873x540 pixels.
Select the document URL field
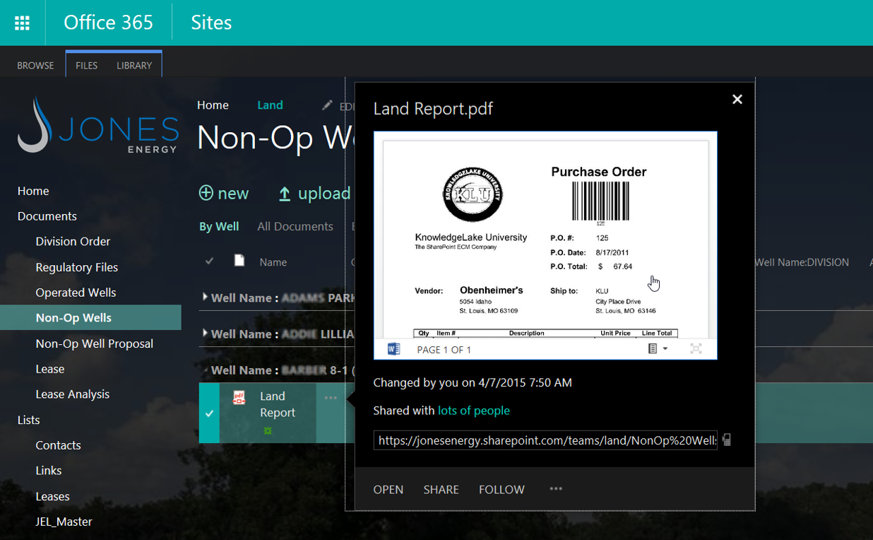click(545, 440)
